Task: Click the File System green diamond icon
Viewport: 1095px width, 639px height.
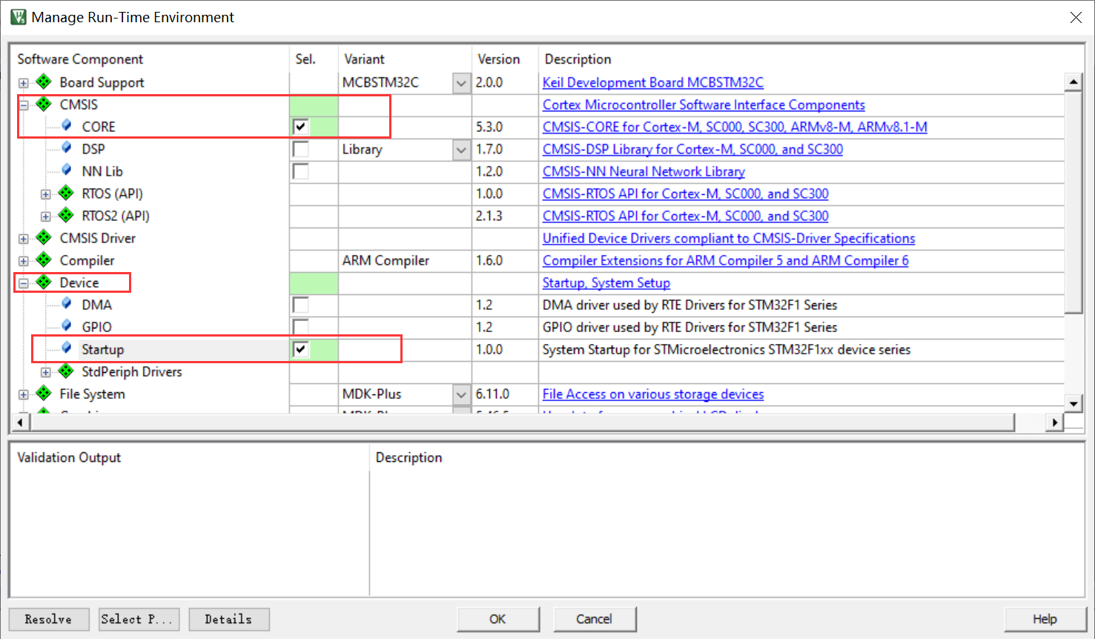Action: point(44,393)
